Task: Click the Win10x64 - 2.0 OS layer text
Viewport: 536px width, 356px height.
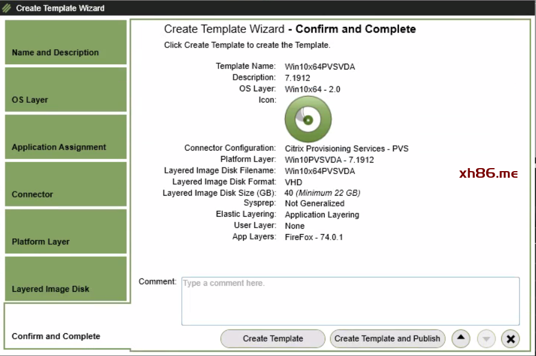Action: tap(312, 89)
